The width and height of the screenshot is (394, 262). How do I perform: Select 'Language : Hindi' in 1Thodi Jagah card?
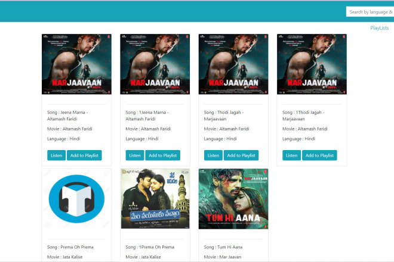(298, 139)
